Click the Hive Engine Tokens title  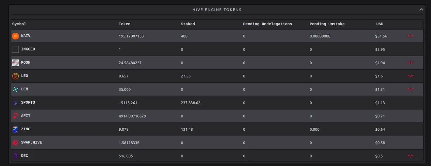[217, 10]
